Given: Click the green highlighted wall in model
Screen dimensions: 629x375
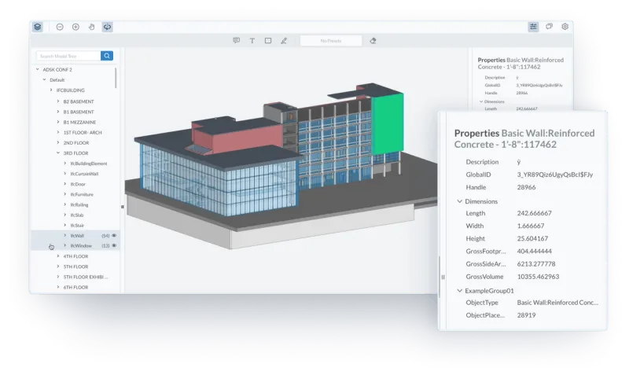Looking at the screenshot, I should 387,123.
